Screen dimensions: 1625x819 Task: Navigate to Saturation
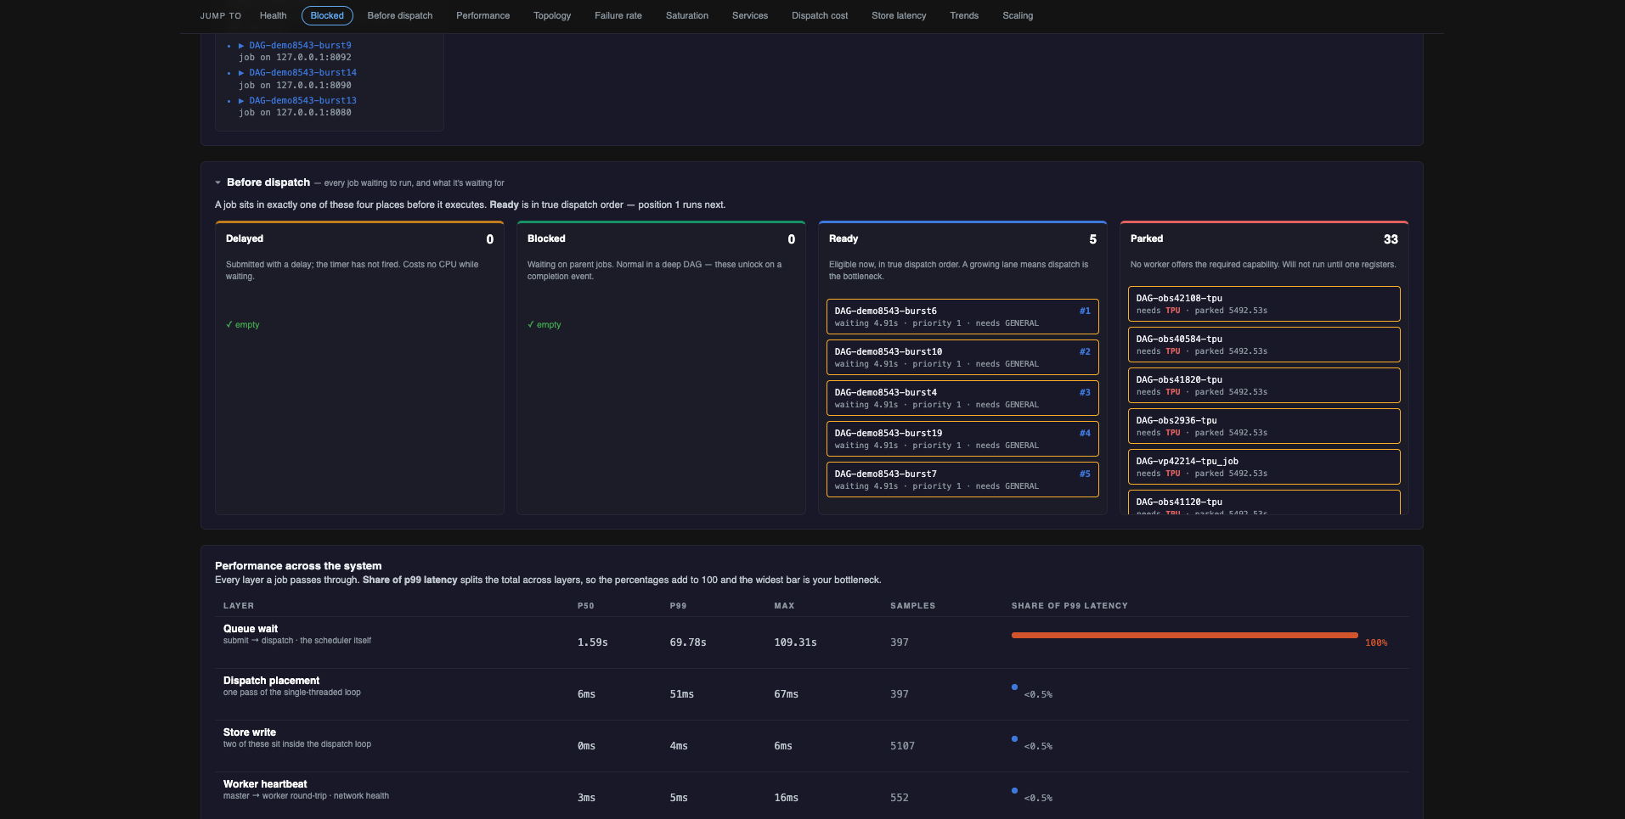click(687, 15)
